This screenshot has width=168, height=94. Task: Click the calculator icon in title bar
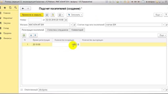pyautogui.click(x=125, y=2)
